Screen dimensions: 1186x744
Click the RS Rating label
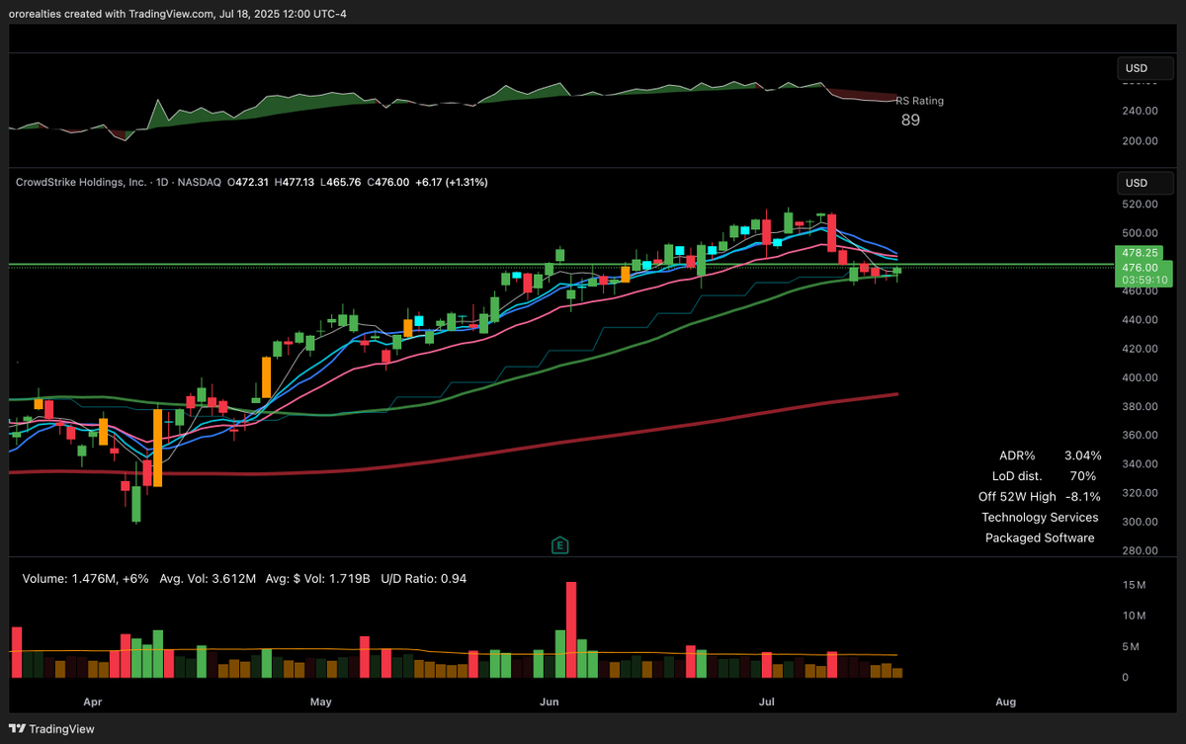[x=919, y=101]
